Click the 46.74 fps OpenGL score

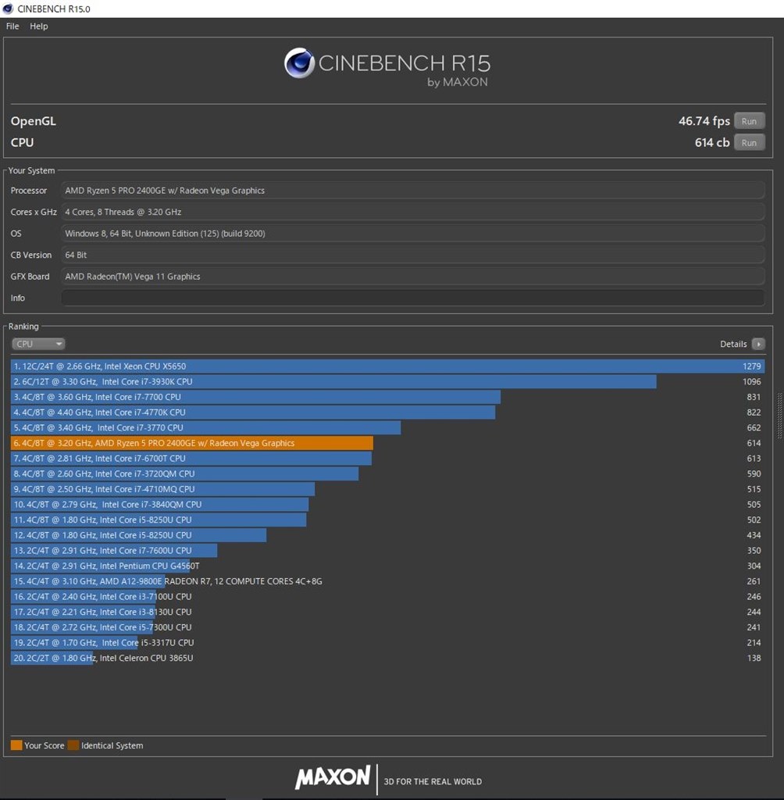[704, 121]
